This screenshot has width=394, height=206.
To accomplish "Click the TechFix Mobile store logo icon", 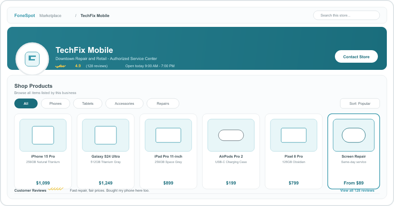I will 32,59.
